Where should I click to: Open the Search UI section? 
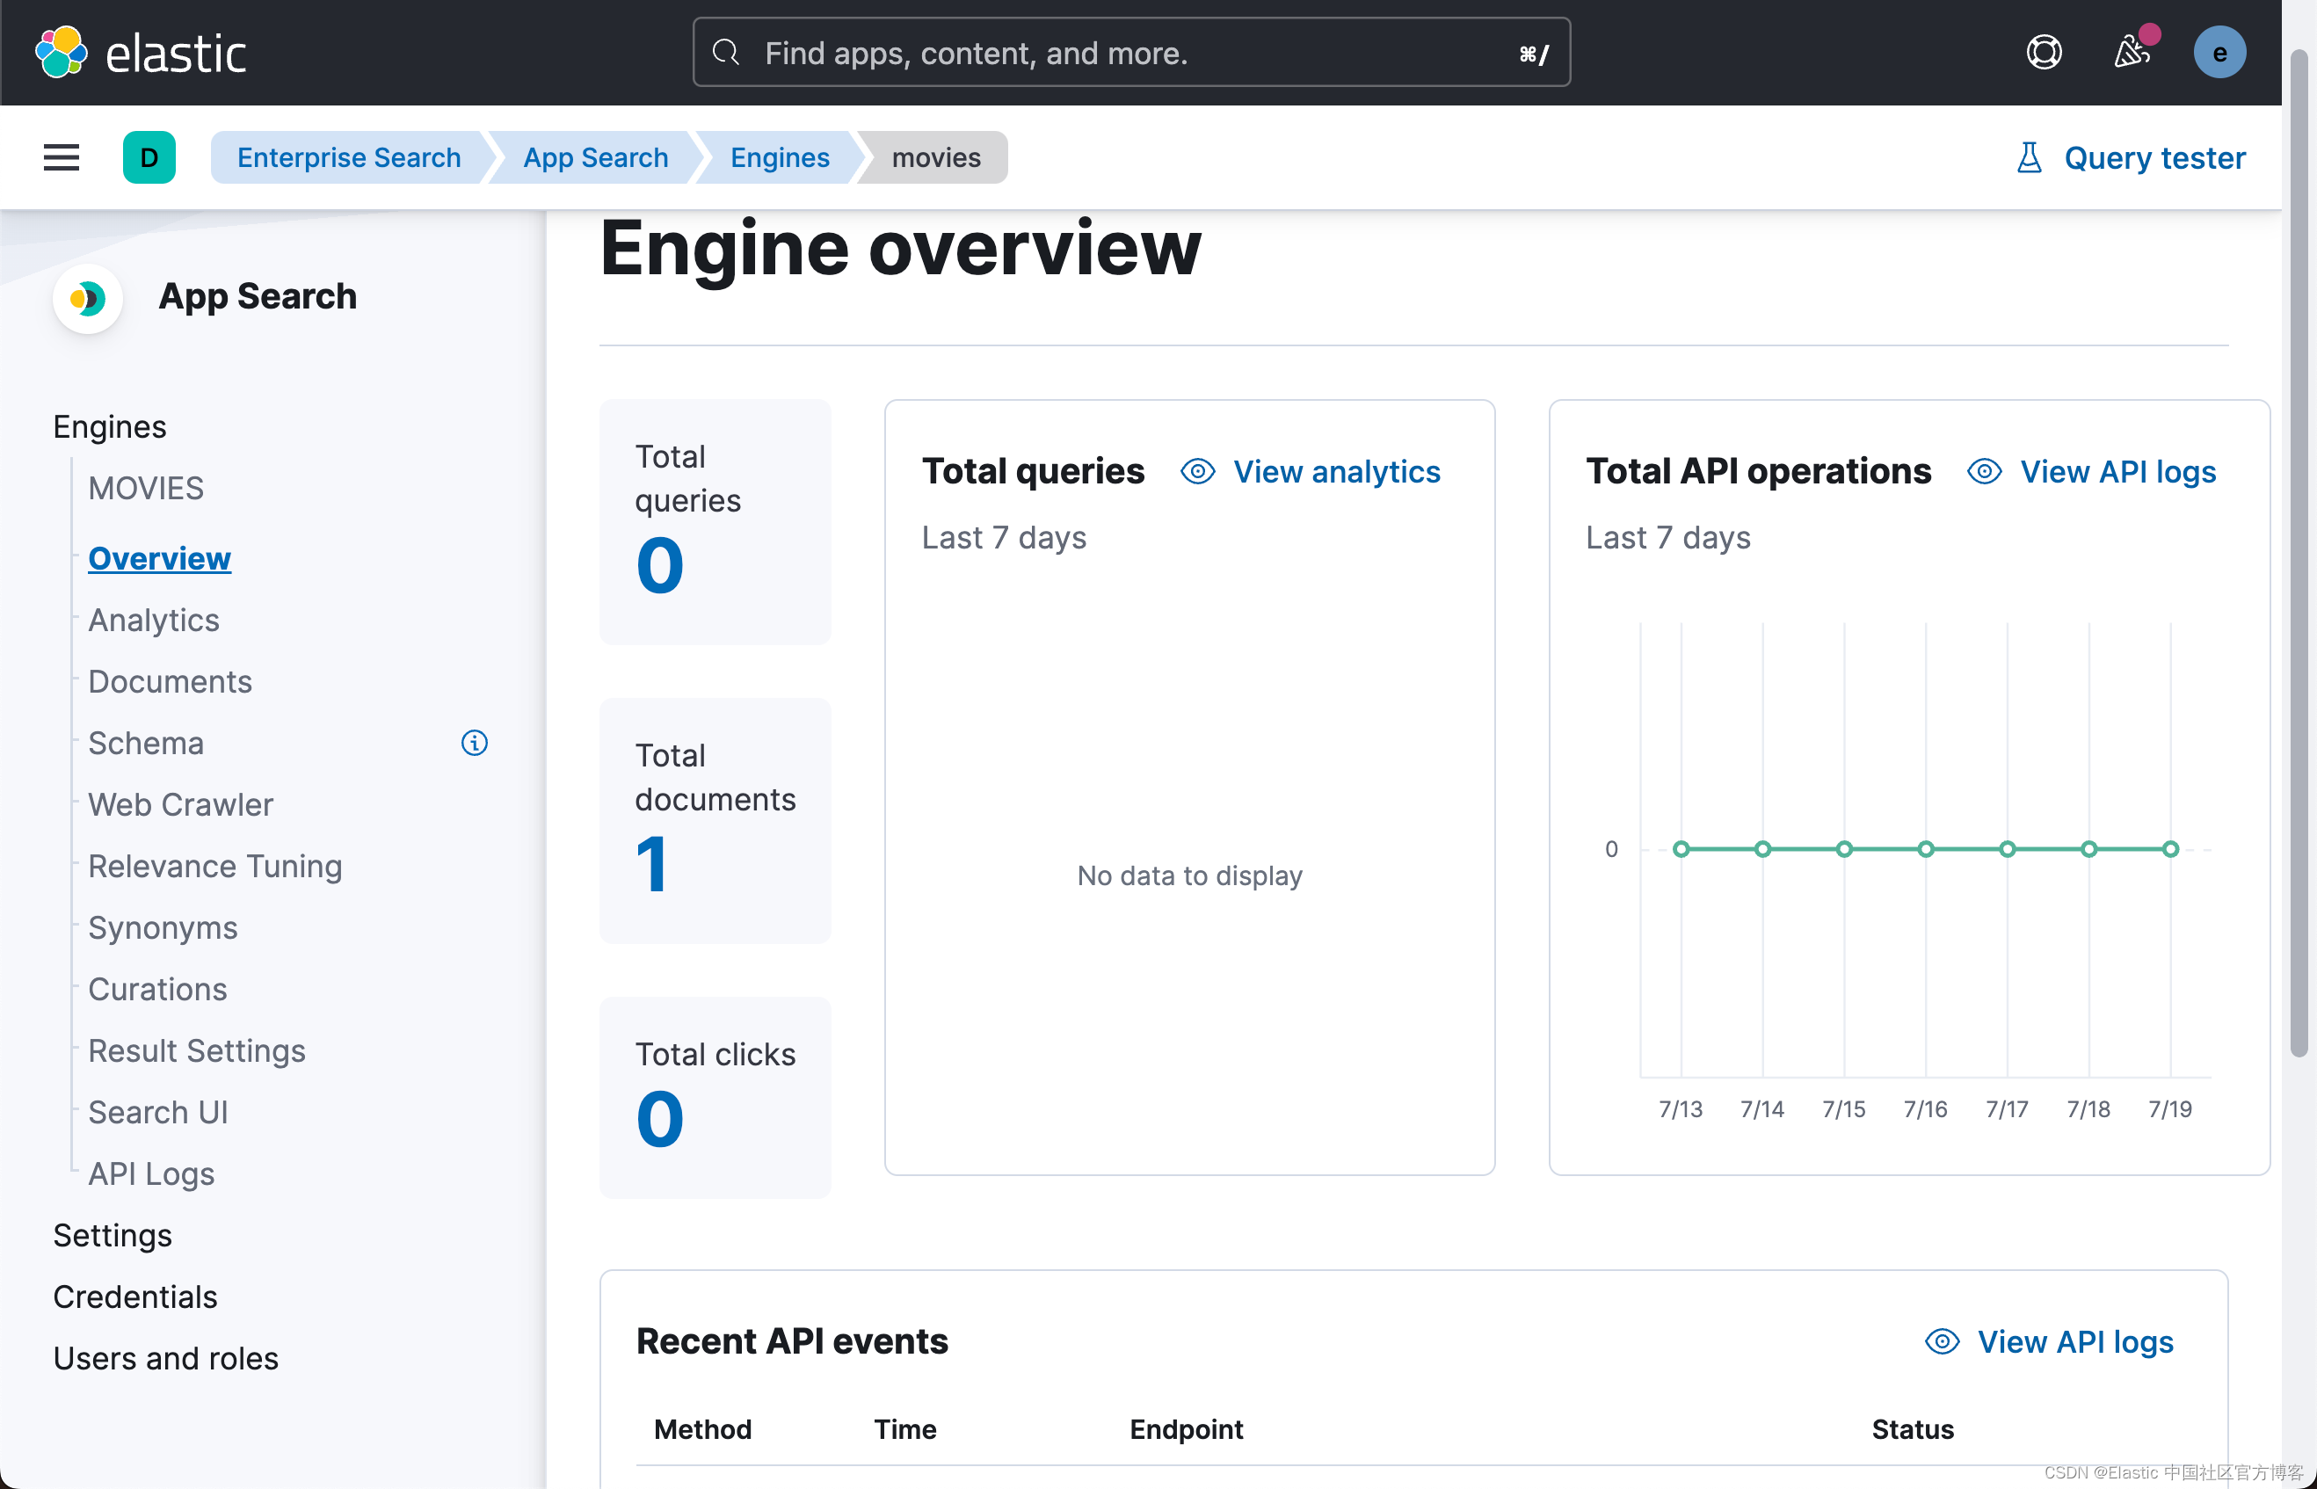pos(157,1113)
